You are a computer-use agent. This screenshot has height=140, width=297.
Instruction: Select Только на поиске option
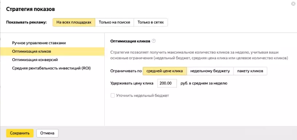click(x=115, y=22)
